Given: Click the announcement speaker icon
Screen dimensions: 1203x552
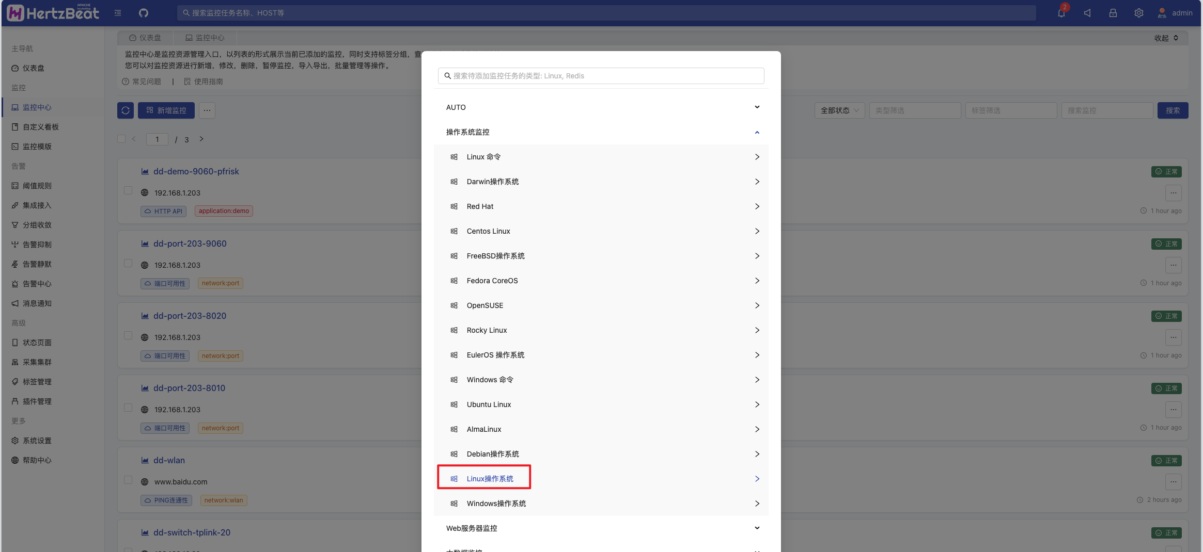Looking at the screenshot, I should point(1087,13).
